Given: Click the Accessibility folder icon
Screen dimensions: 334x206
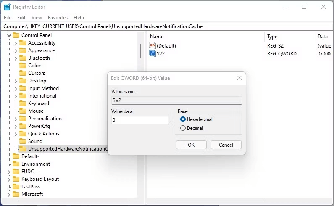Looking at the screenshot, I should tap(23, 43).
